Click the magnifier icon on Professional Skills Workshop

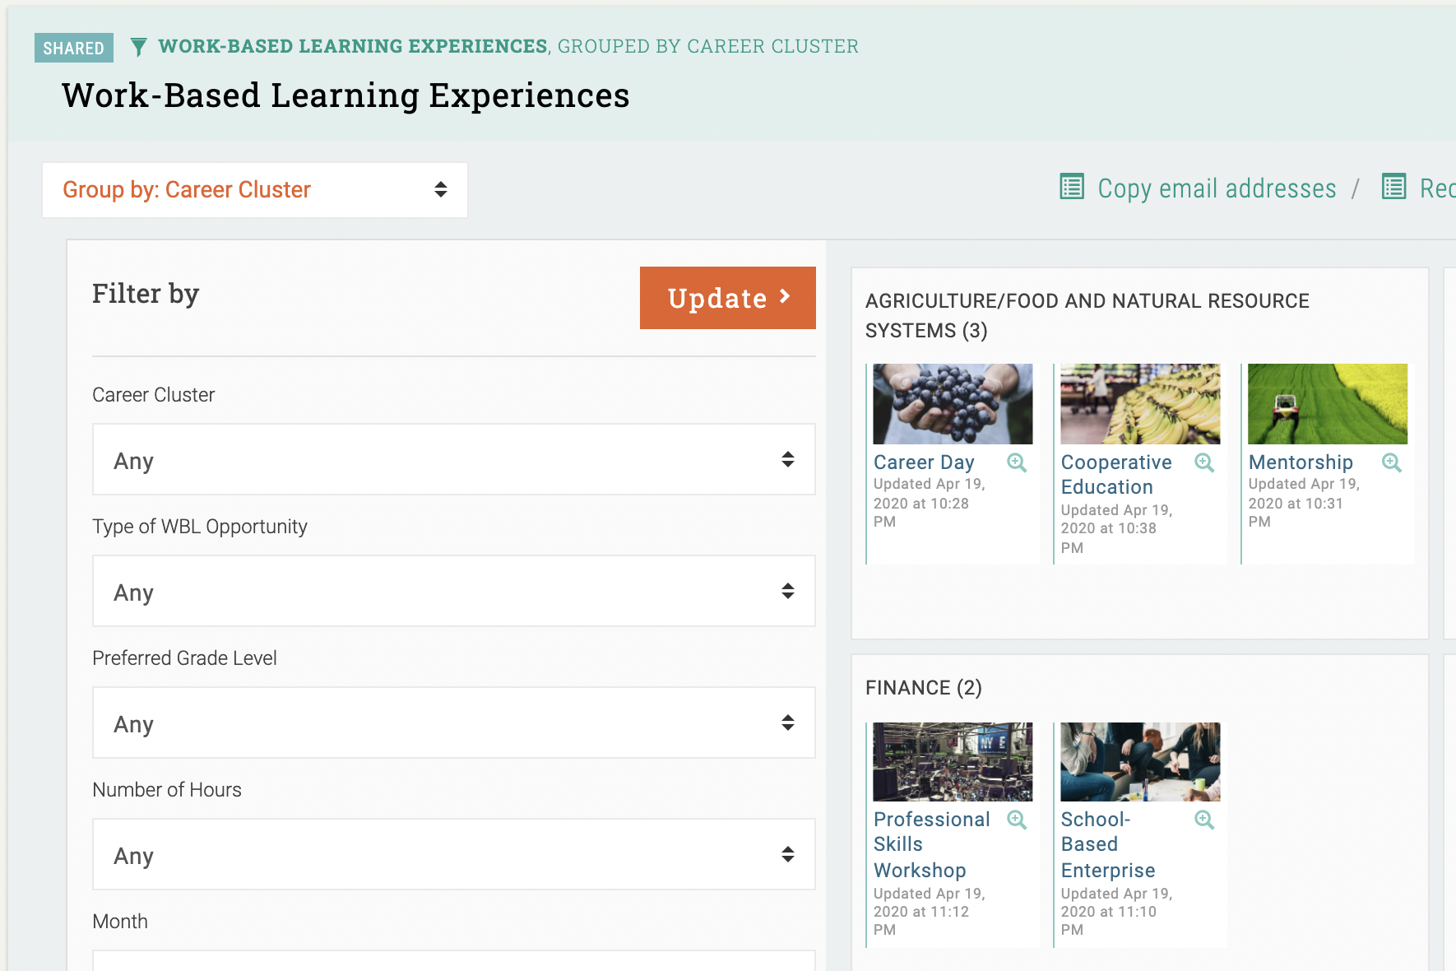[1018, 820]
